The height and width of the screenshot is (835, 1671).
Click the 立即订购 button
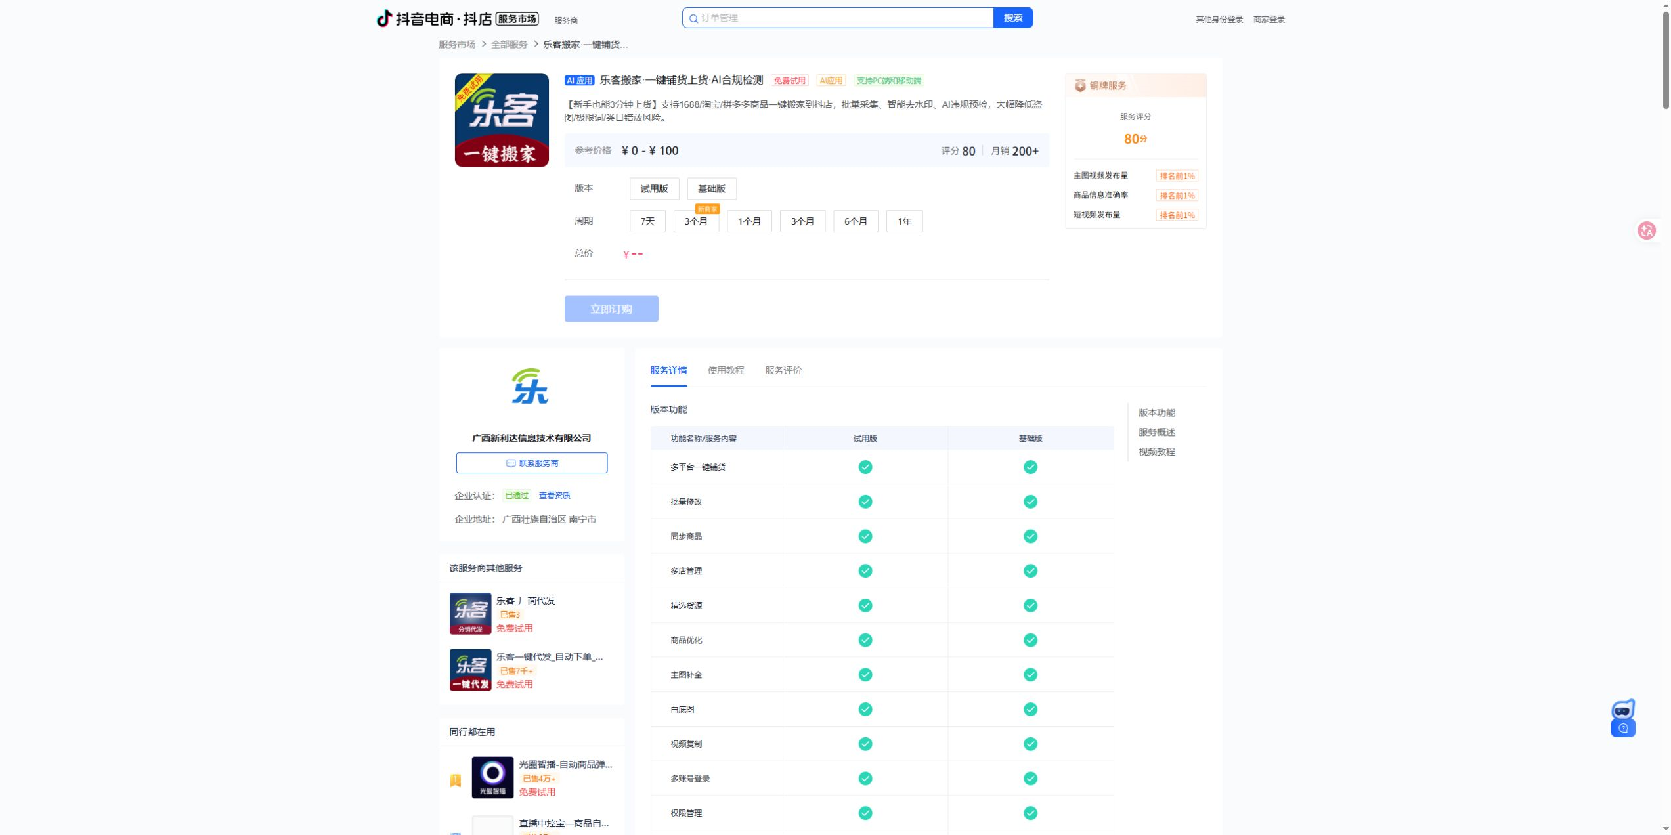(611, 309)
